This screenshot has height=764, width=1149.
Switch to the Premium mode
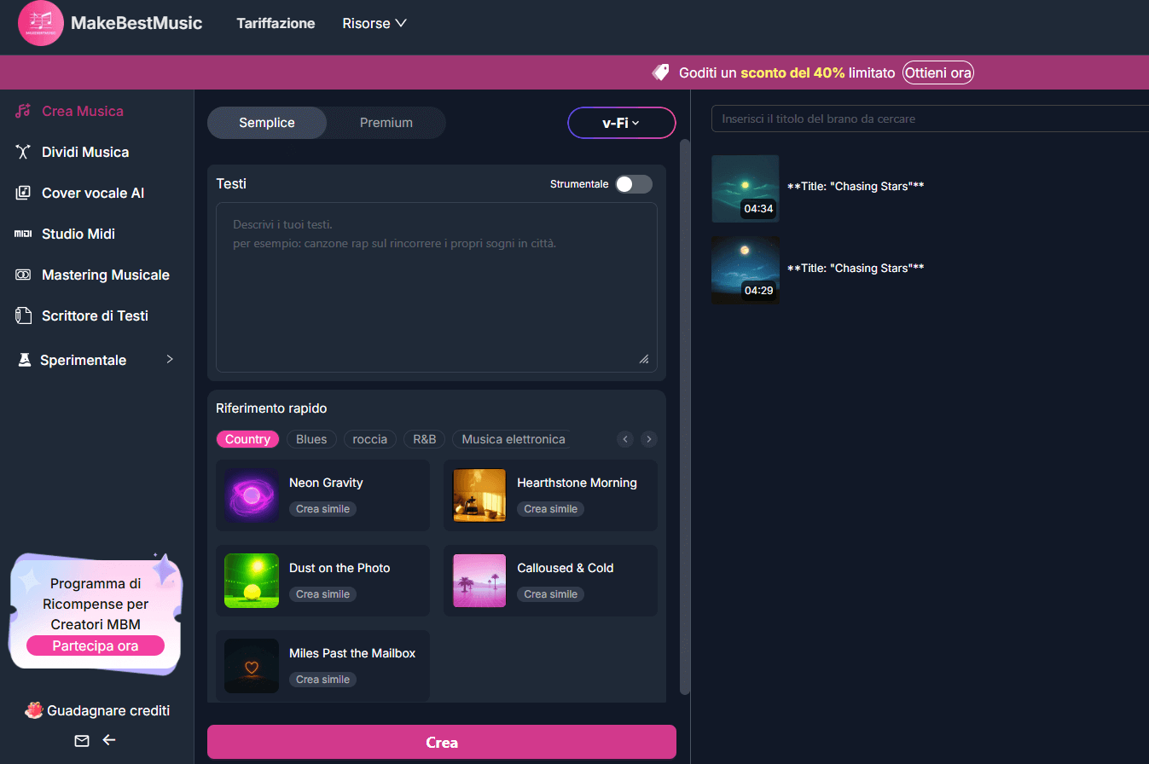386,123
